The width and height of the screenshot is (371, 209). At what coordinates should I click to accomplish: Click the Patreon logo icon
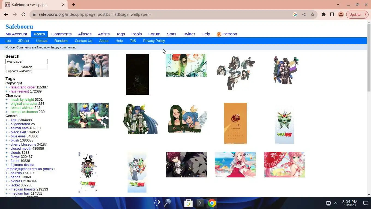(x=219, y=34)
